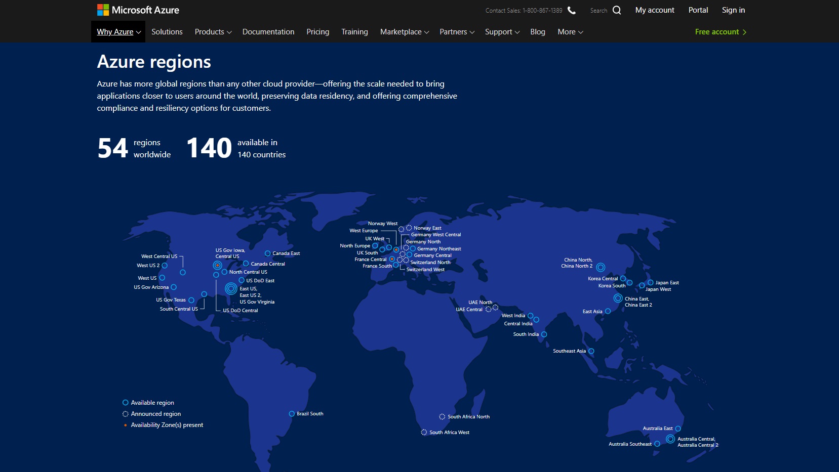
Task: Select the West US region marker
Action: point(162,278)
